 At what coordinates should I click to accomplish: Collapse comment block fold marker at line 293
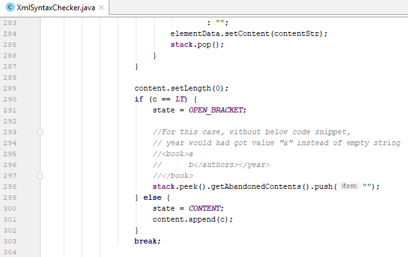pyautogui.click(x=40, y=132)
